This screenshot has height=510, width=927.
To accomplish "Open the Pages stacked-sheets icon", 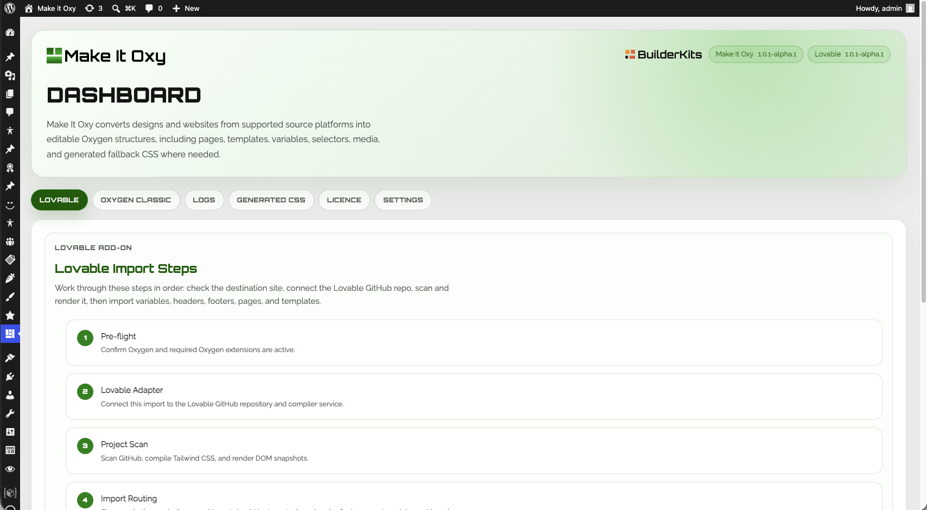I will [10, 94].
